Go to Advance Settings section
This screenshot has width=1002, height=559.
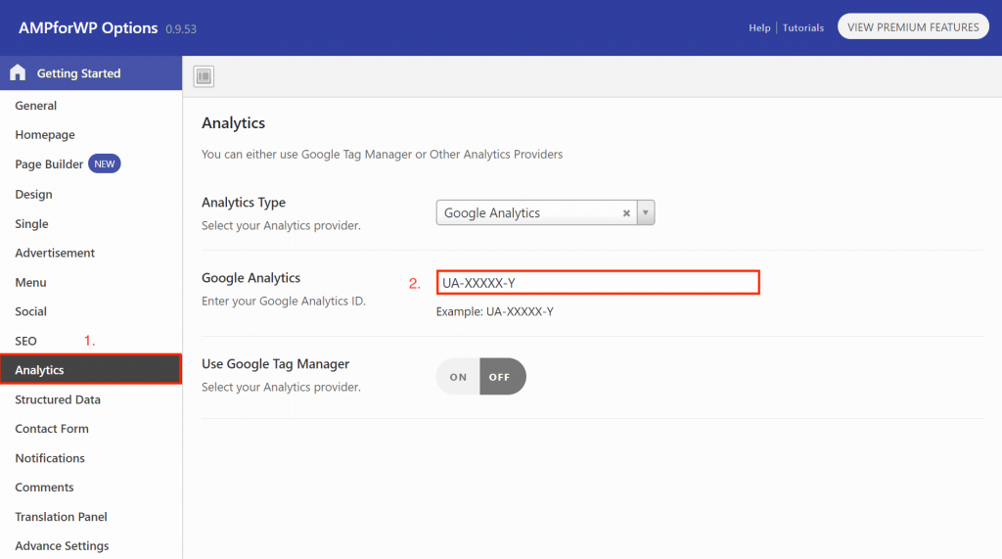pos(62,545)
